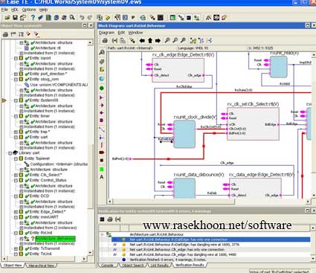Navigate back with the left arrow icon
This screenshot has width=316, height=273.
142,40
